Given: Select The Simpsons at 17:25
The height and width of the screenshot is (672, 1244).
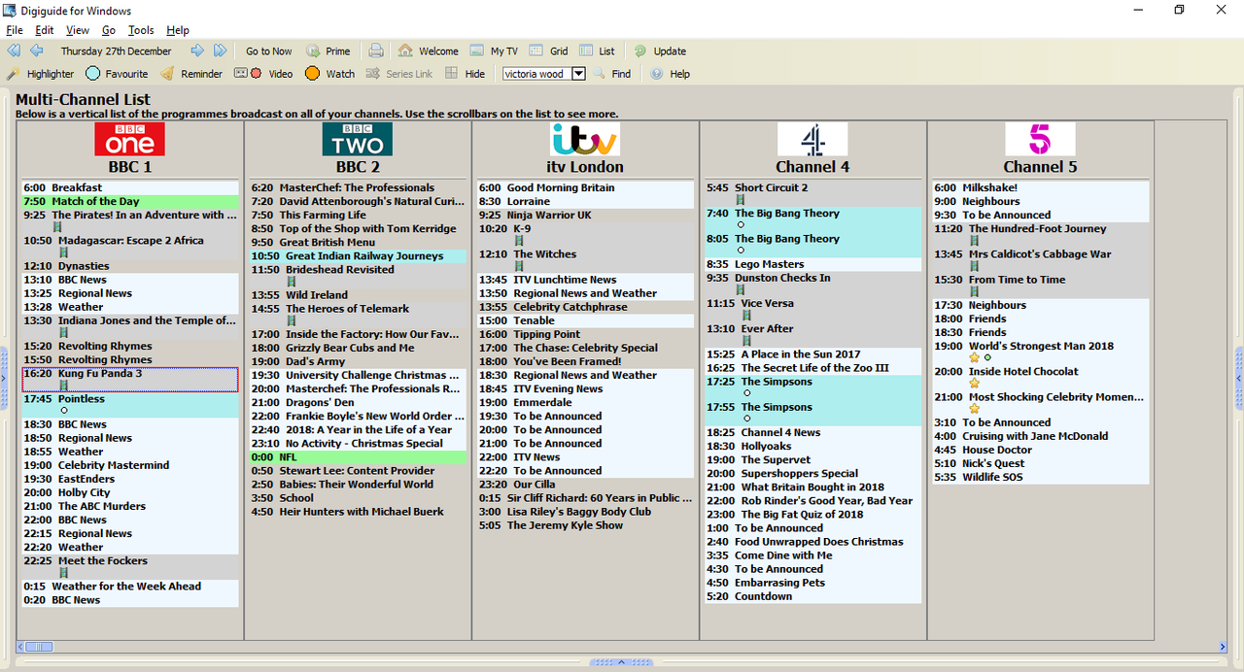Looking at the screenshot, I should [x=813, y=387].
